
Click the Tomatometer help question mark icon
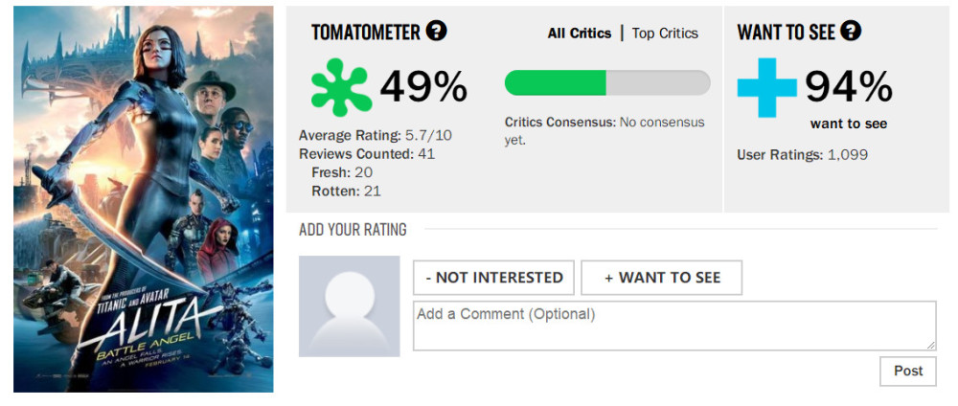436,32
